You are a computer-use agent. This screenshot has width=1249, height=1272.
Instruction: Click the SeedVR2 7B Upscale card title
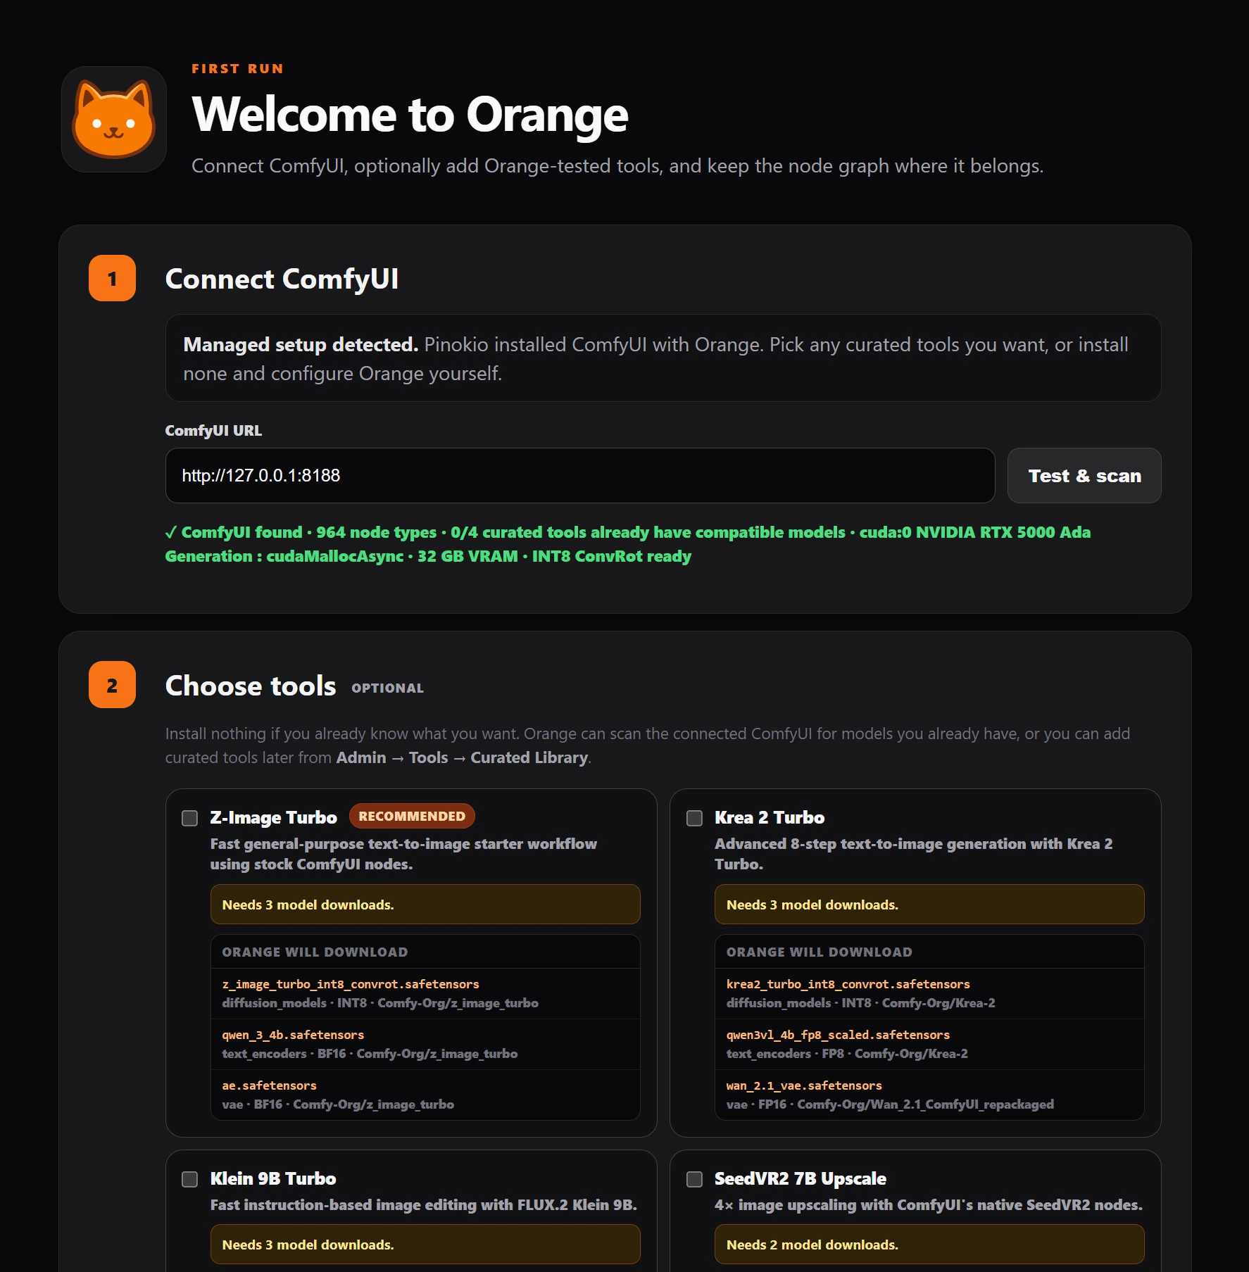tap(801, 1178)
